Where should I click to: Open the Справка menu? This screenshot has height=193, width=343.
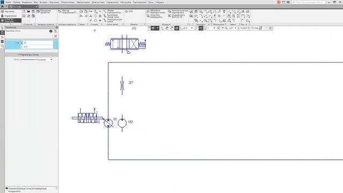click(x=160, y=2)
